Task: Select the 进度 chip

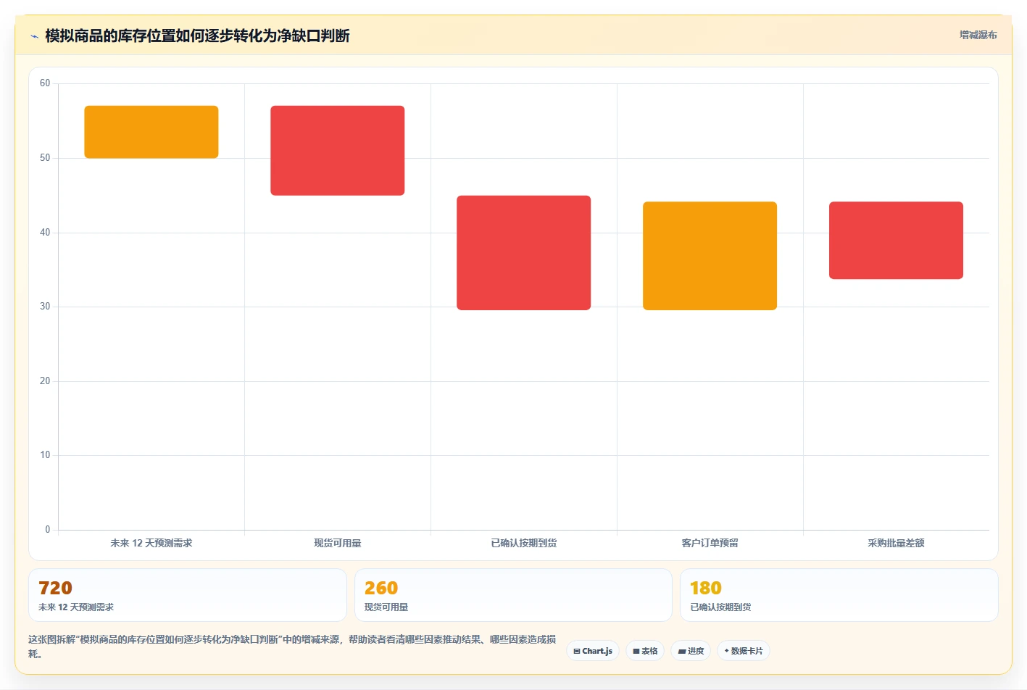Action: point(691,651)
